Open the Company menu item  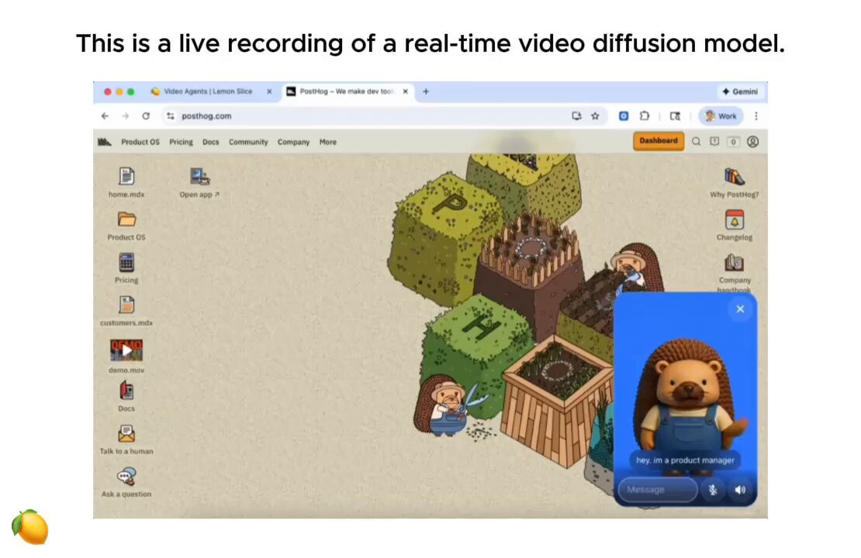click(293, 142)
